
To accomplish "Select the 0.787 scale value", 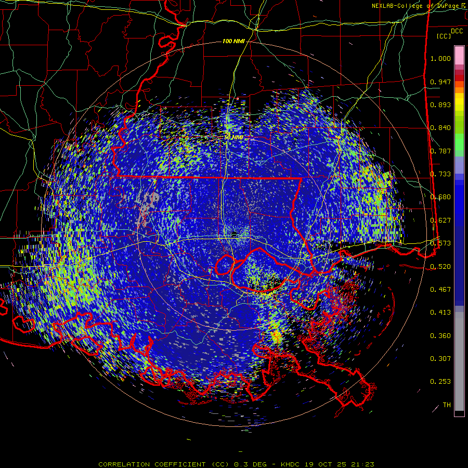I will point(440,151).
